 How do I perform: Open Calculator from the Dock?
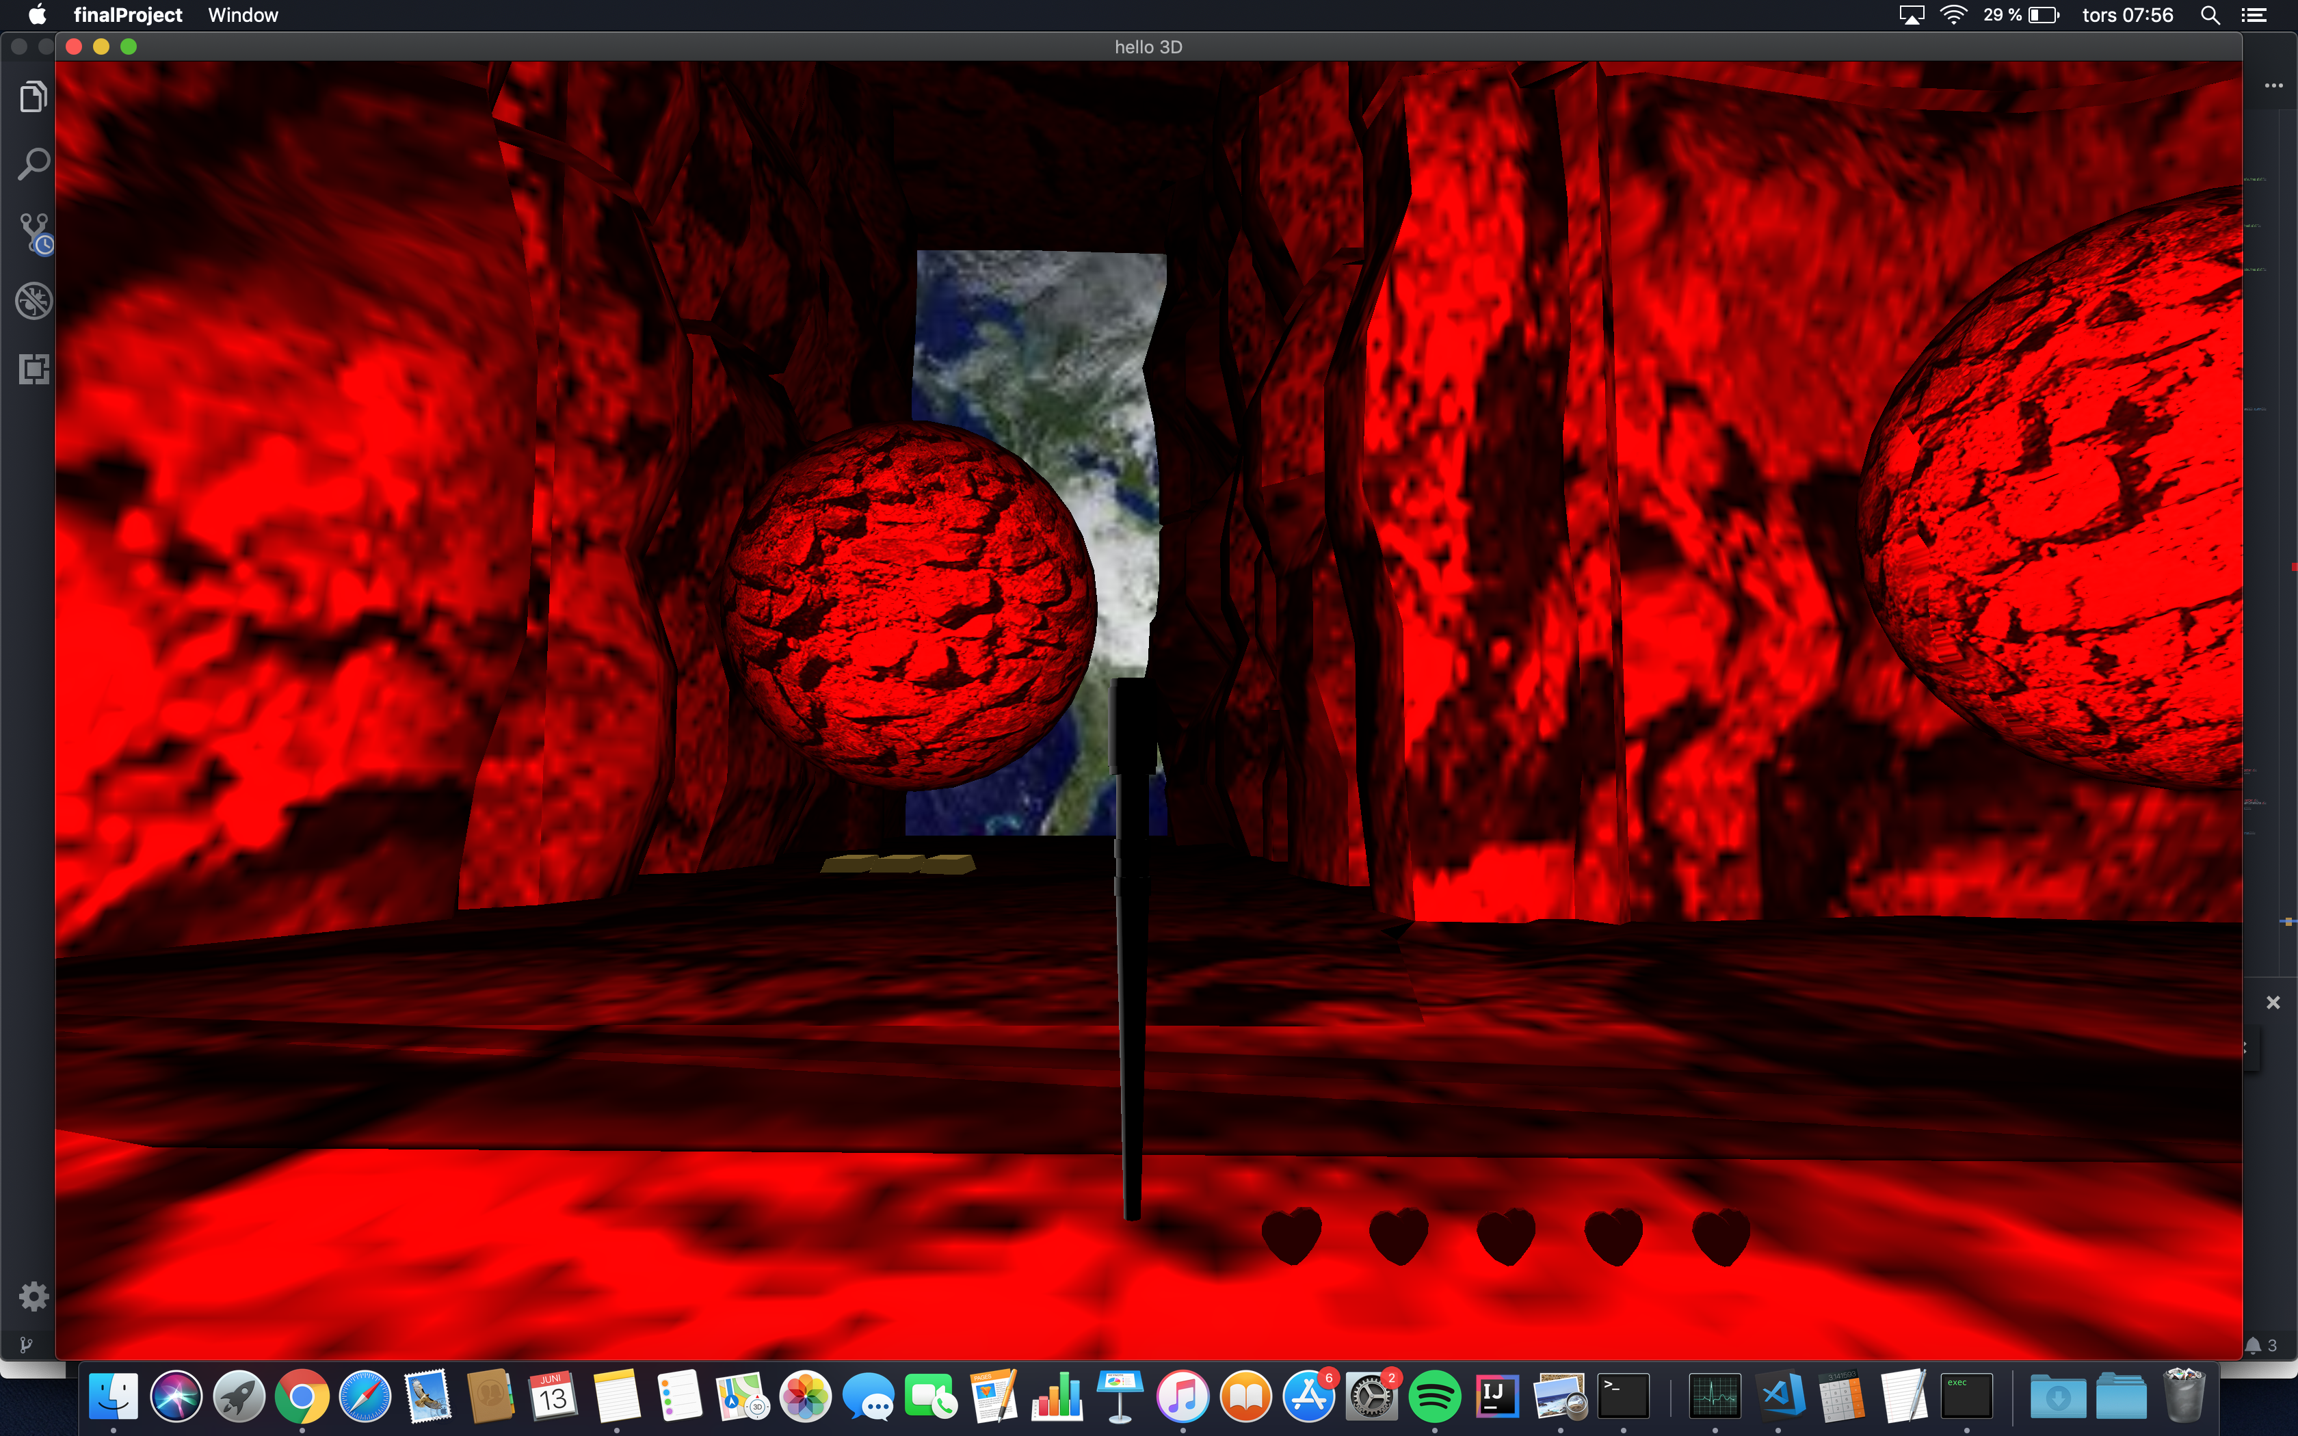pos(1840,1396)
